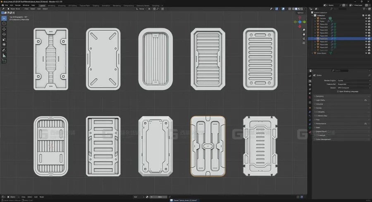
Task: Expand the Light Paths panel
Action: coord(320,100)
